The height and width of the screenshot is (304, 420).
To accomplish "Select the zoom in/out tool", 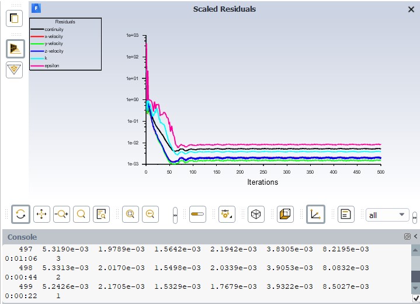I will 61,214.
